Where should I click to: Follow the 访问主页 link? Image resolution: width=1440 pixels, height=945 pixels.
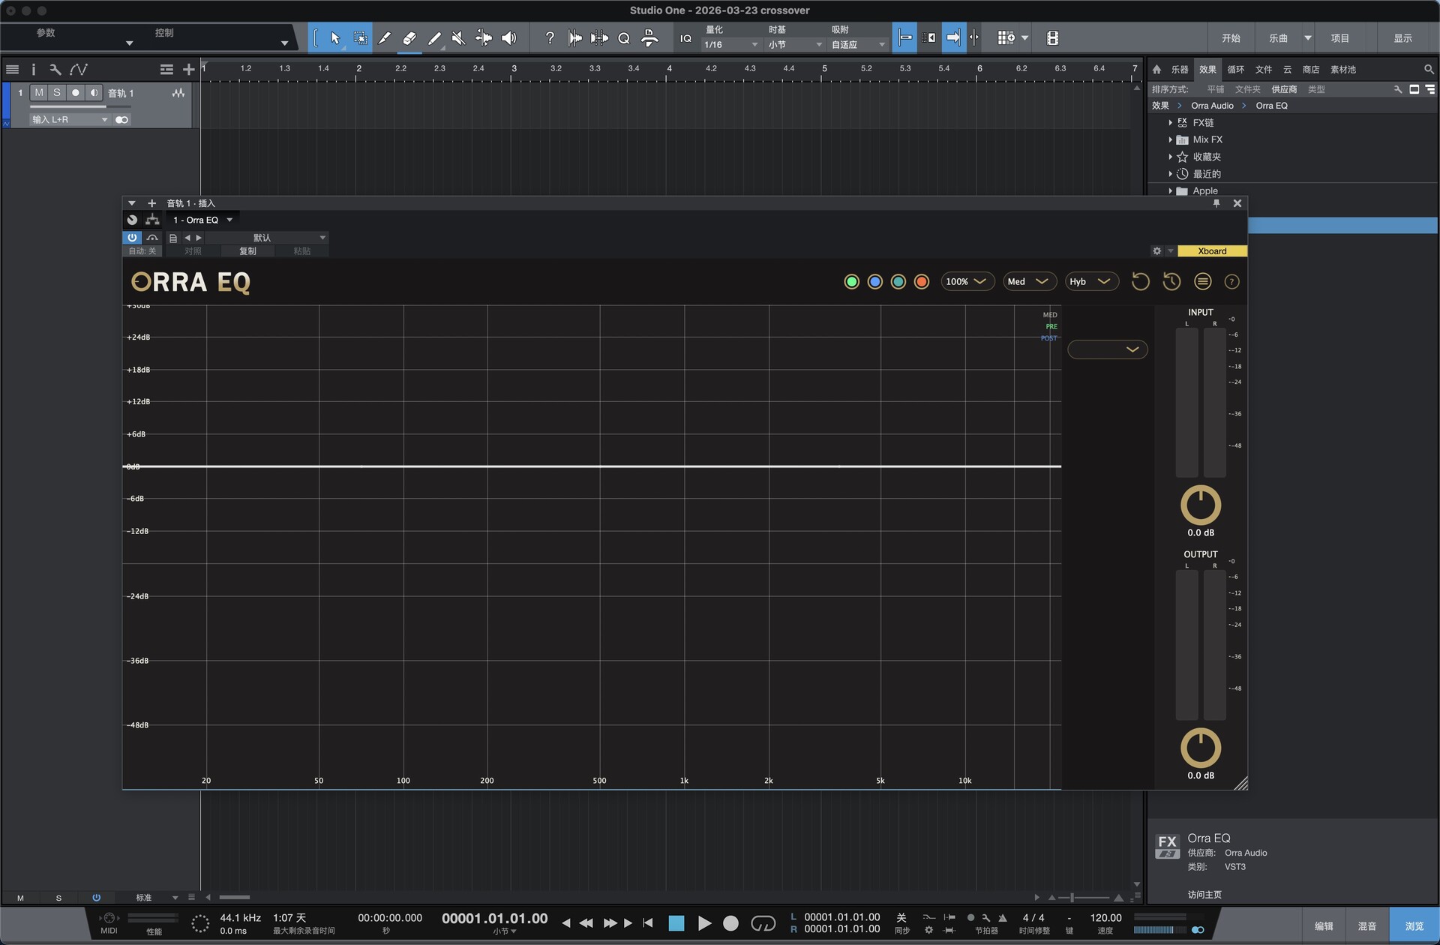point(1204,895)
